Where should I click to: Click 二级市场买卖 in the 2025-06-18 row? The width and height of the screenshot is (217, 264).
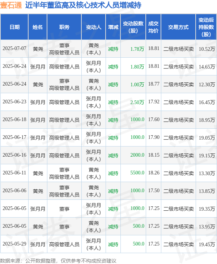pyautogui.click(x=179, y=120)
